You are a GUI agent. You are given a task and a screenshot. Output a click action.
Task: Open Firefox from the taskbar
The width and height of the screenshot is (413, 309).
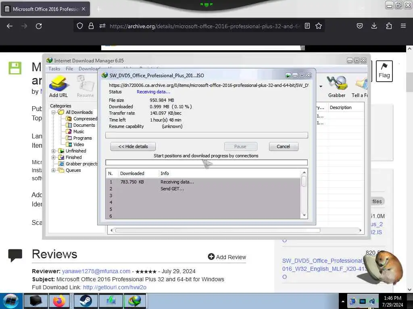pyautogui.click(x=59, y=301)
